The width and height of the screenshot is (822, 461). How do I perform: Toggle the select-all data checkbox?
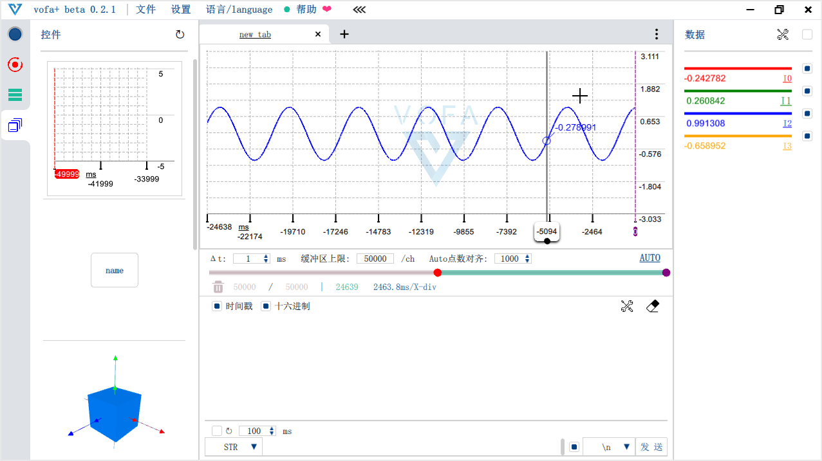[x=807, y=35]
